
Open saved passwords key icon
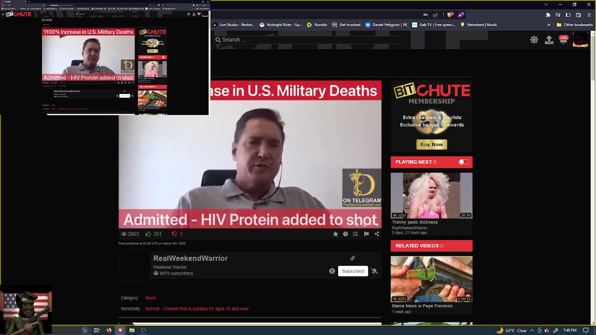[425, 15]
